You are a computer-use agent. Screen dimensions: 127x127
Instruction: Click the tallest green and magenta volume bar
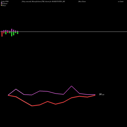[12, 33]
